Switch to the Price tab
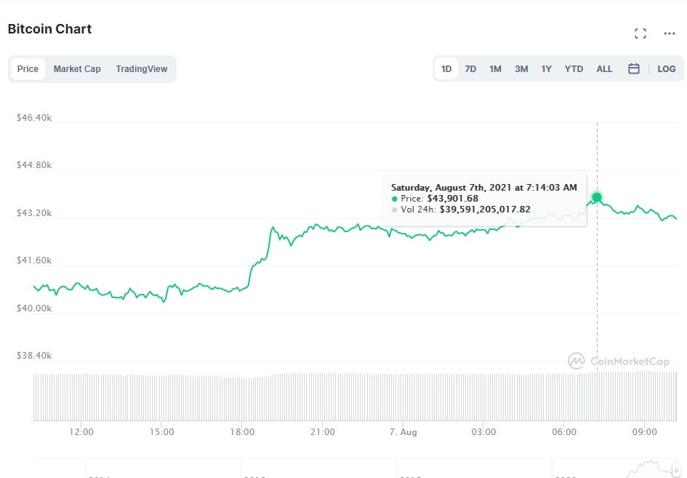 tap(28, 69)
